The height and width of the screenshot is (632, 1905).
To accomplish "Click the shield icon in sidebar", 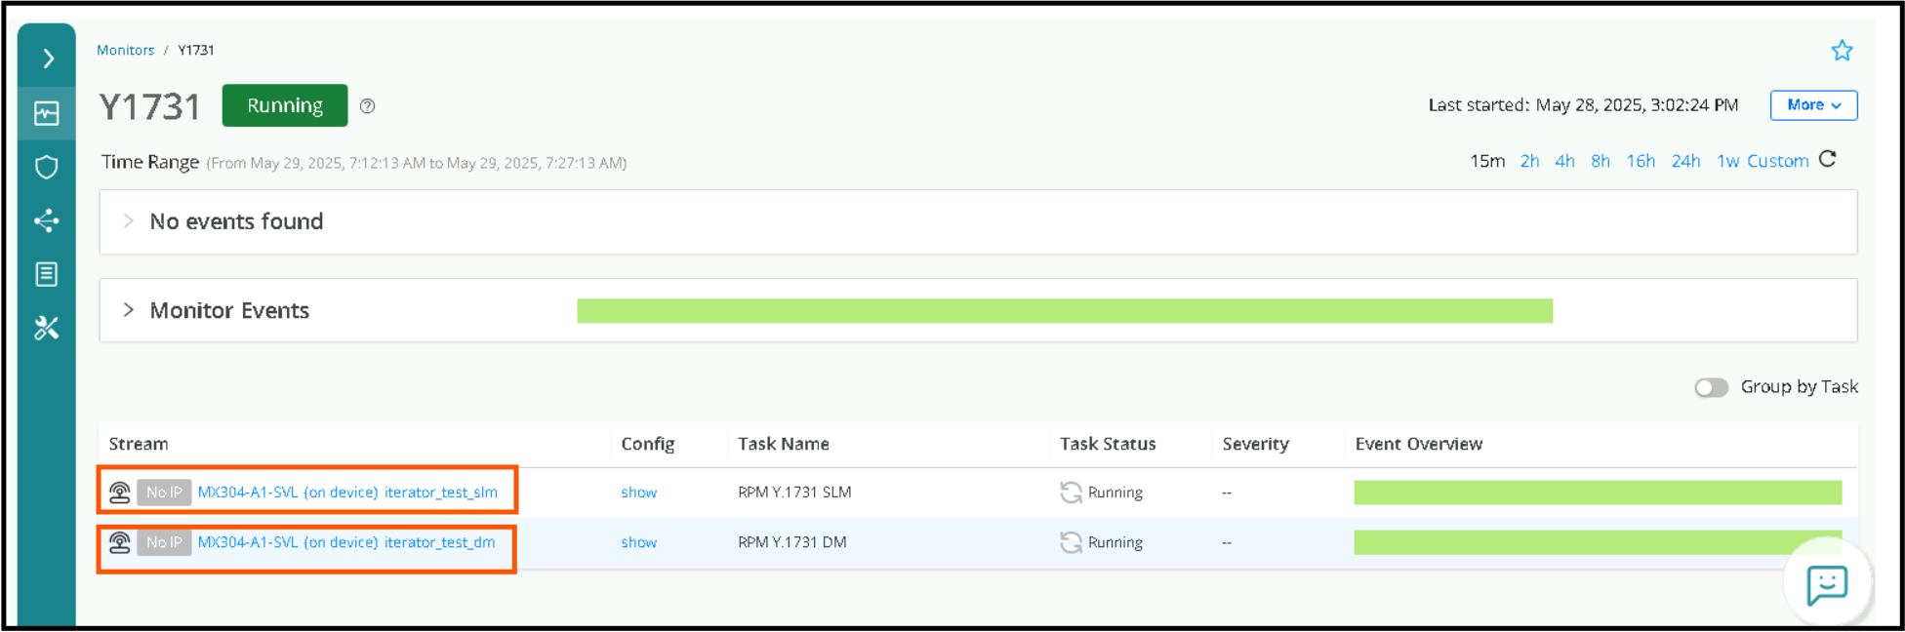I will 47,167.
